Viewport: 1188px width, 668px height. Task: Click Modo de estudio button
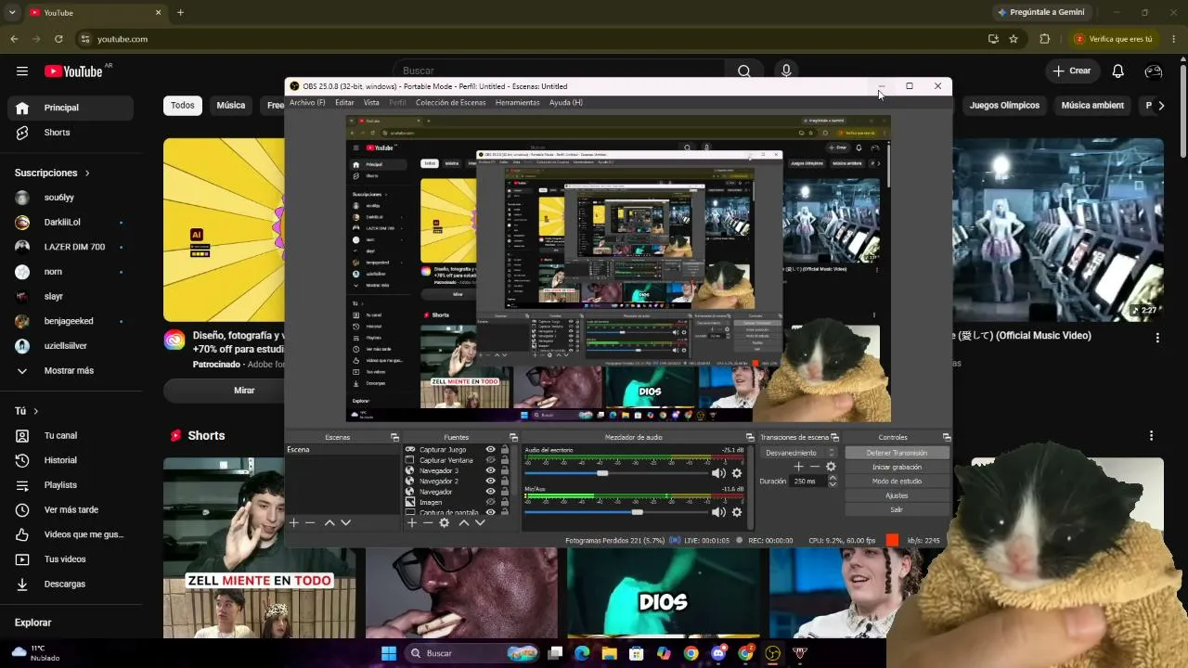pyautogui.click(x=897, y=482)
